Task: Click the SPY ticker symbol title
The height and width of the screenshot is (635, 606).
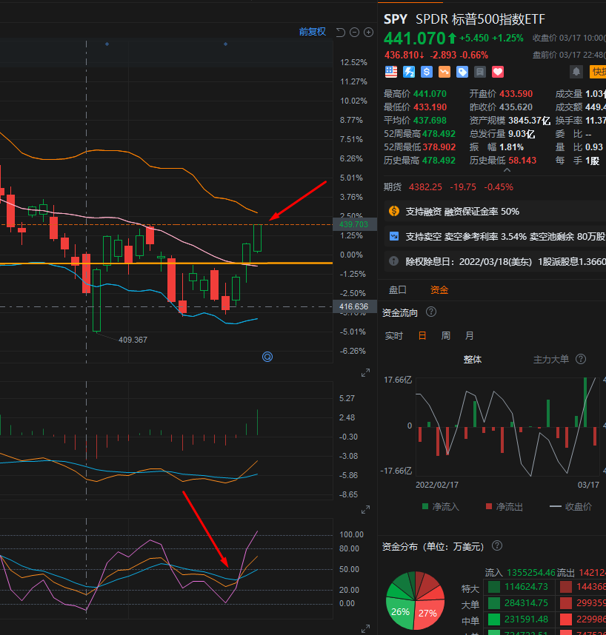Action: (395, 19)
